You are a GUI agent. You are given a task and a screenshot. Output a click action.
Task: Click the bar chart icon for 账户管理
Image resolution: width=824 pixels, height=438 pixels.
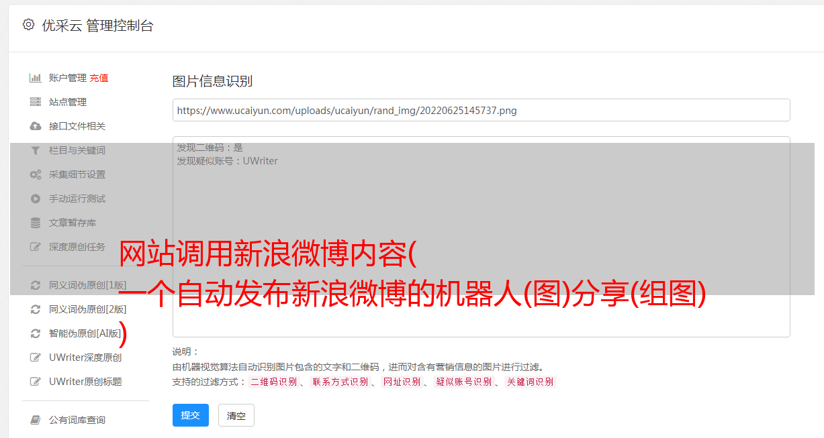point(36,78)
